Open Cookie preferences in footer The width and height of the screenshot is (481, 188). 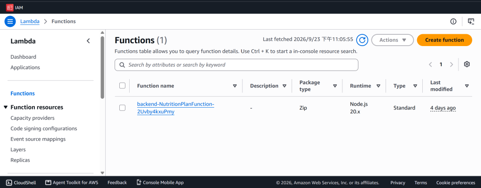point(456,182)
